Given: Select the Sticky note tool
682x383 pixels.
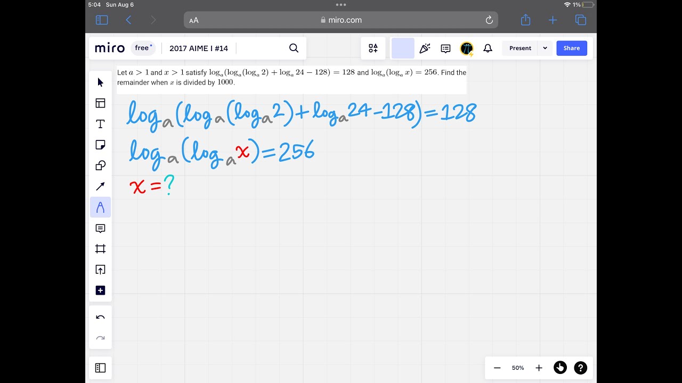Looking at the screenshot, I should tap(100, 145).
